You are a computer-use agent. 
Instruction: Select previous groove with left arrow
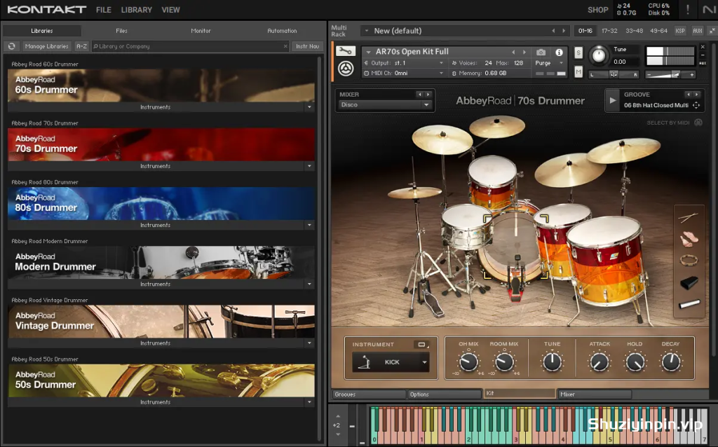688,95
